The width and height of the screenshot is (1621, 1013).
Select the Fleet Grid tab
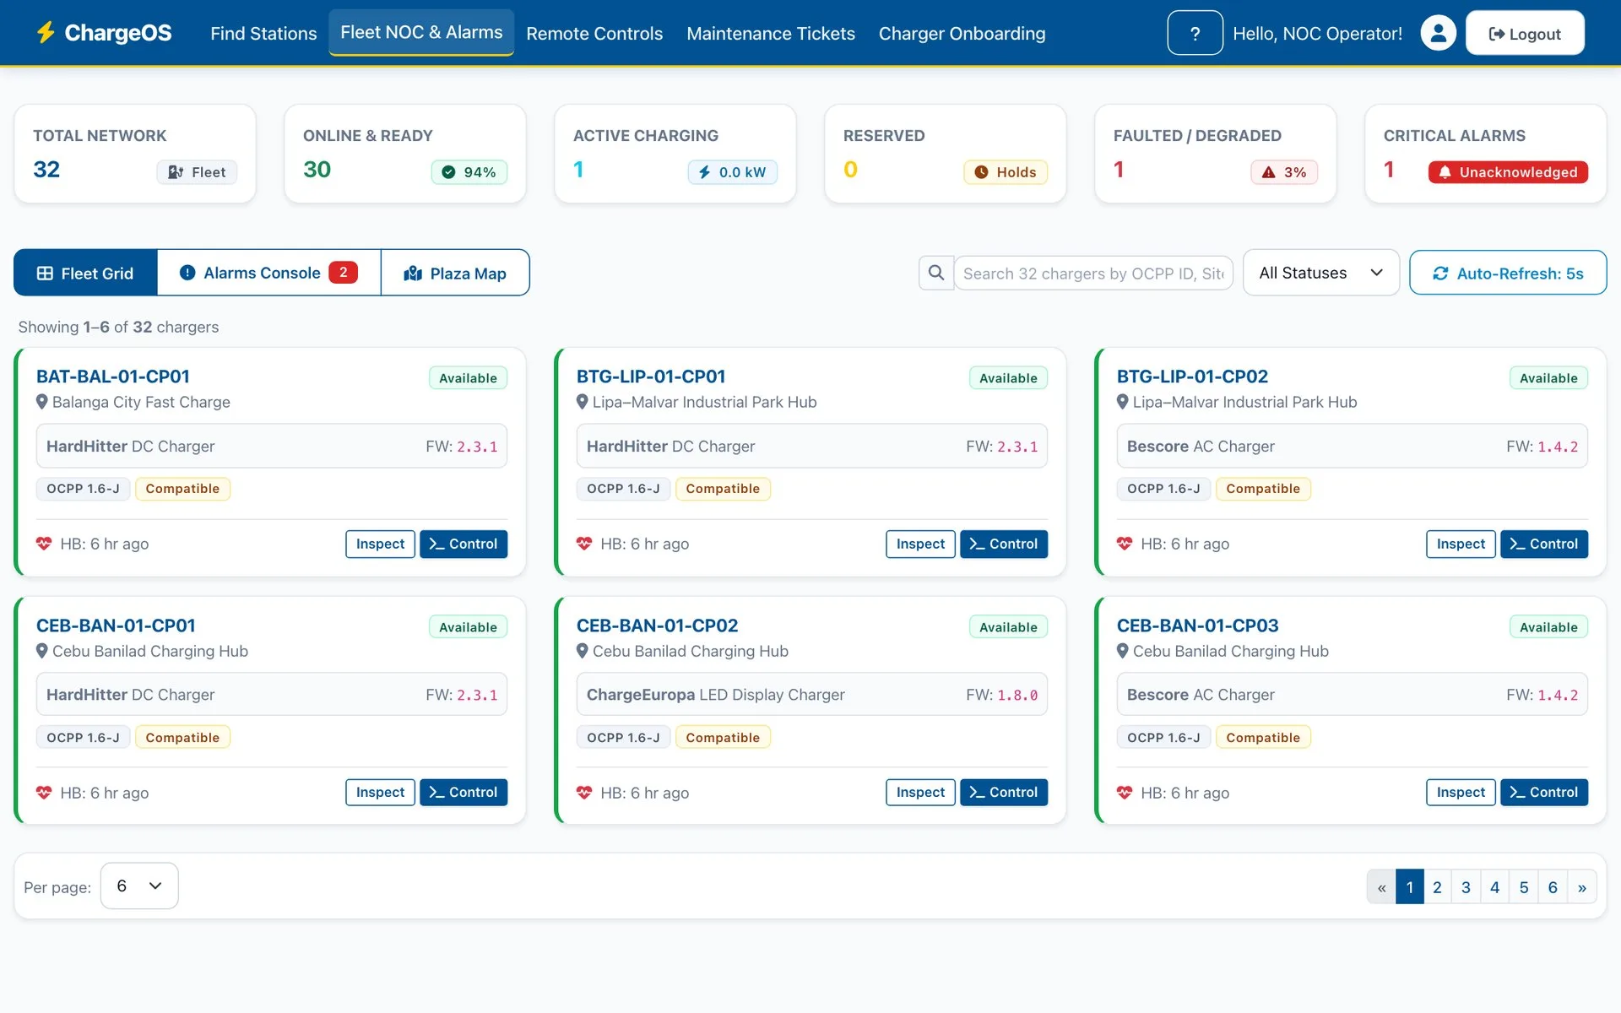pos(85,273)
